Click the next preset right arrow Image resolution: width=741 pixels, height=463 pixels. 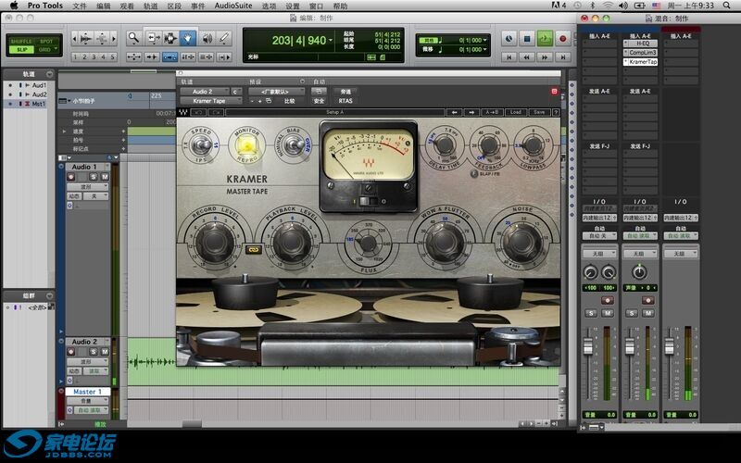pos(471,112)
